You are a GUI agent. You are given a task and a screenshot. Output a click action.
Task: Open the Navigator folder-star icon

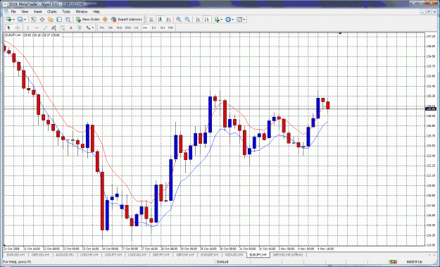tap(51, 19)
